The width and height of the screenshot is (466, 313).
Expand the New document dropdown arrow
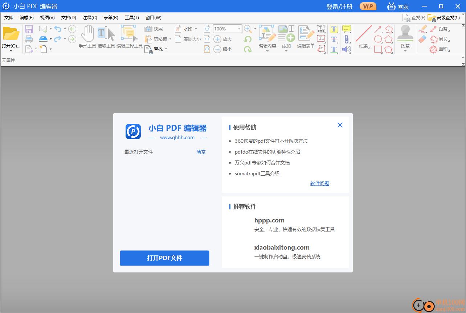point(51,49)
